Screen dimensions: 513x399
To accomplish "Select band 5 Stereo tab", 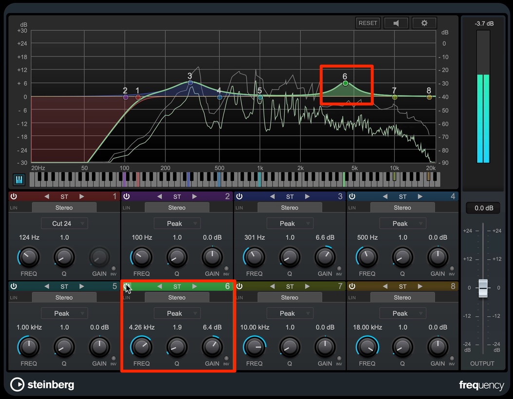I will click(x=64, y=298).
